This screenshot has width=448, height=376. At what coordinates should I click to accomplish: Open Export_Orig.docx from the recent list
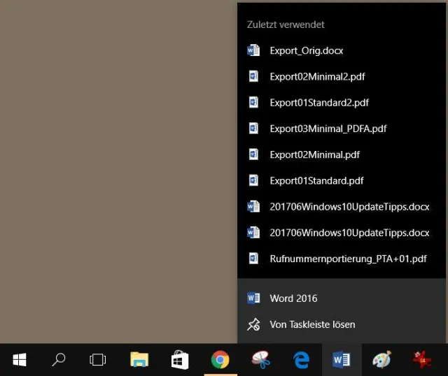point(306,50)
